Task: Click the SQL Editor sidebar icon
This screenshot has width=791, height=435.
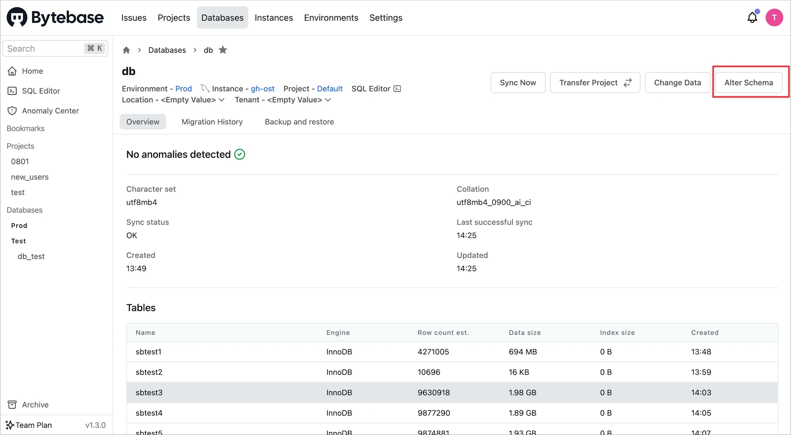Action: click(12, 91)
